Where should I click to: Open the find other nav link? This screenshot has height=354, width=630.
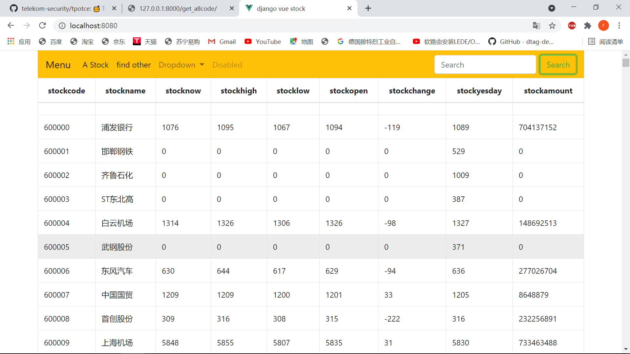point(134,65)
